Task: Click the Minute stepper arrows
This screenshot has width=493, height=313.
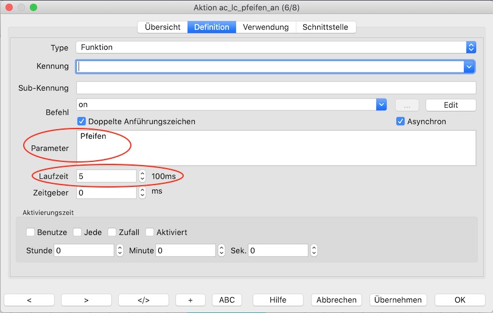Action: coord(222,250)
